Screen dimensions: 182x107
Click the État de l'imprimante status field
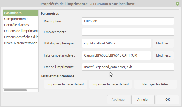[x=128, y=67]
